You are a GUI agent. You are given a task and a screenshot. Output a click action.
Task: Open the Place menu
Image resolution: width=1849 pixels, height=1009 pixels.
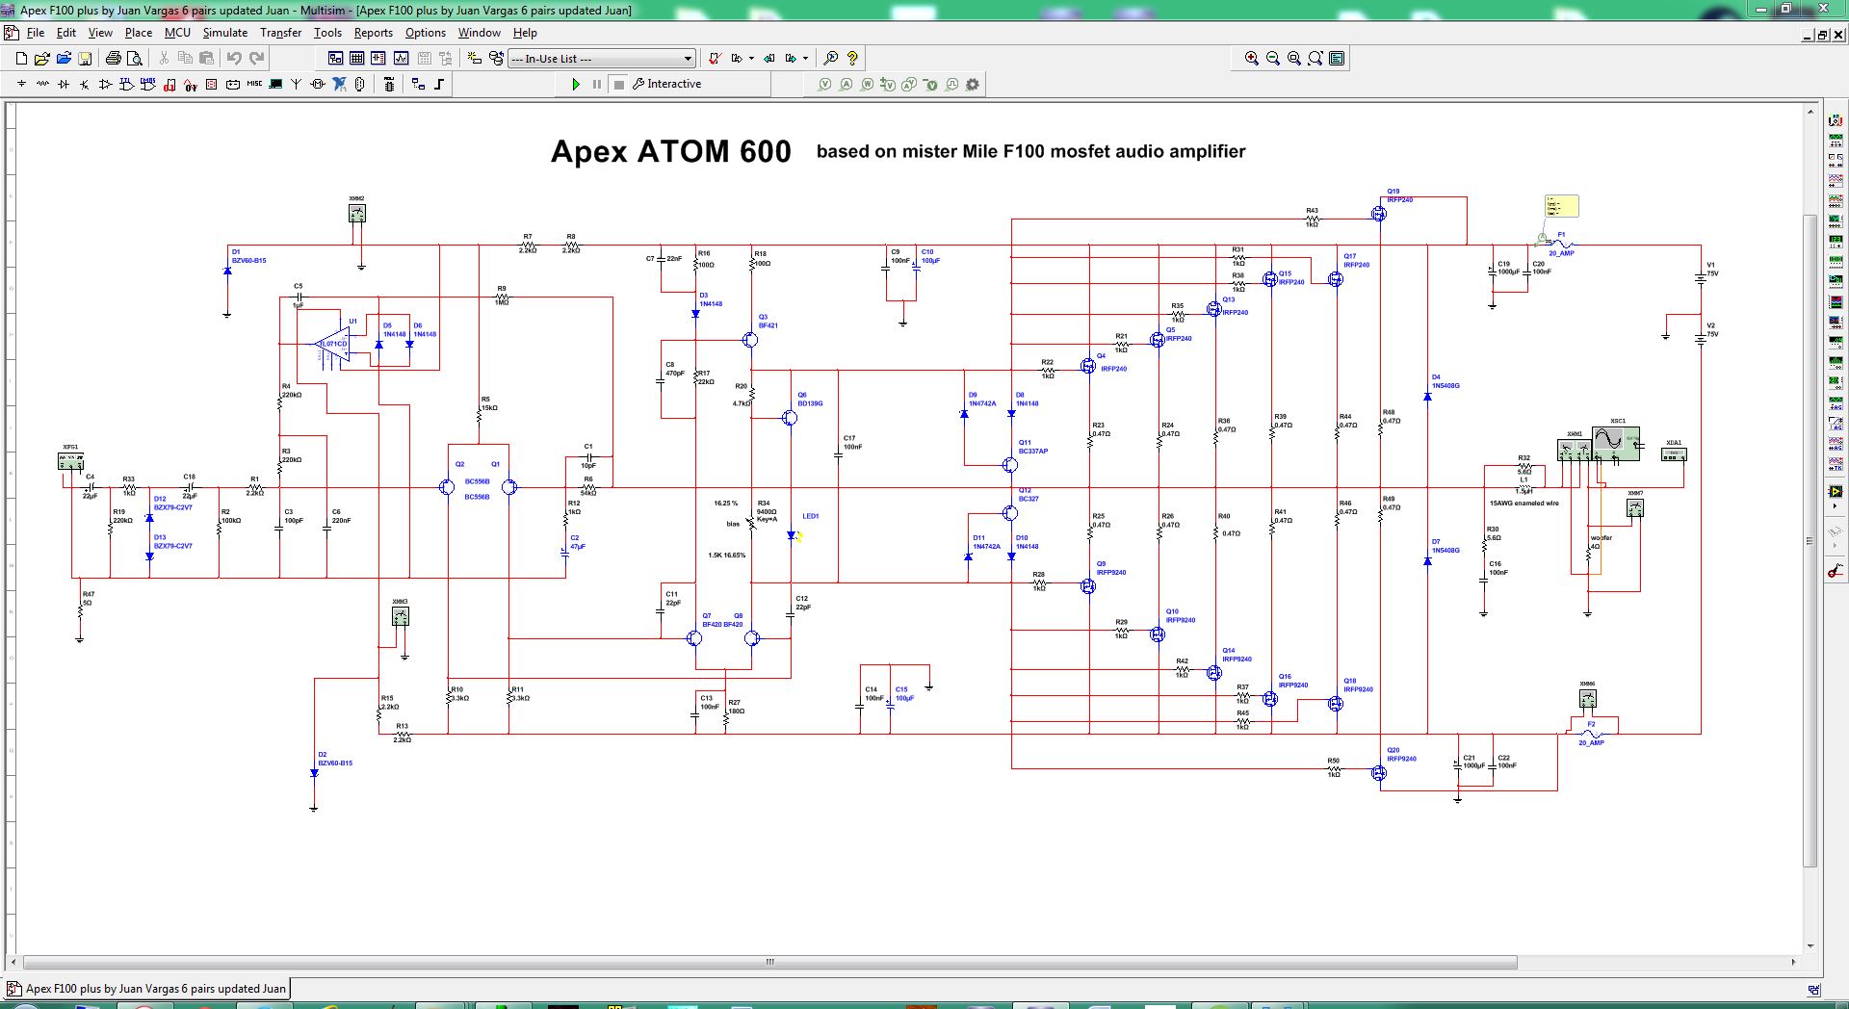tap(139, 32)
